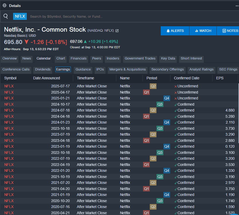Image resolution: width=239 pixels, height=215 pixels.
Task: Select the Secondary Offerings sub-tab
Action: (168, 69)
